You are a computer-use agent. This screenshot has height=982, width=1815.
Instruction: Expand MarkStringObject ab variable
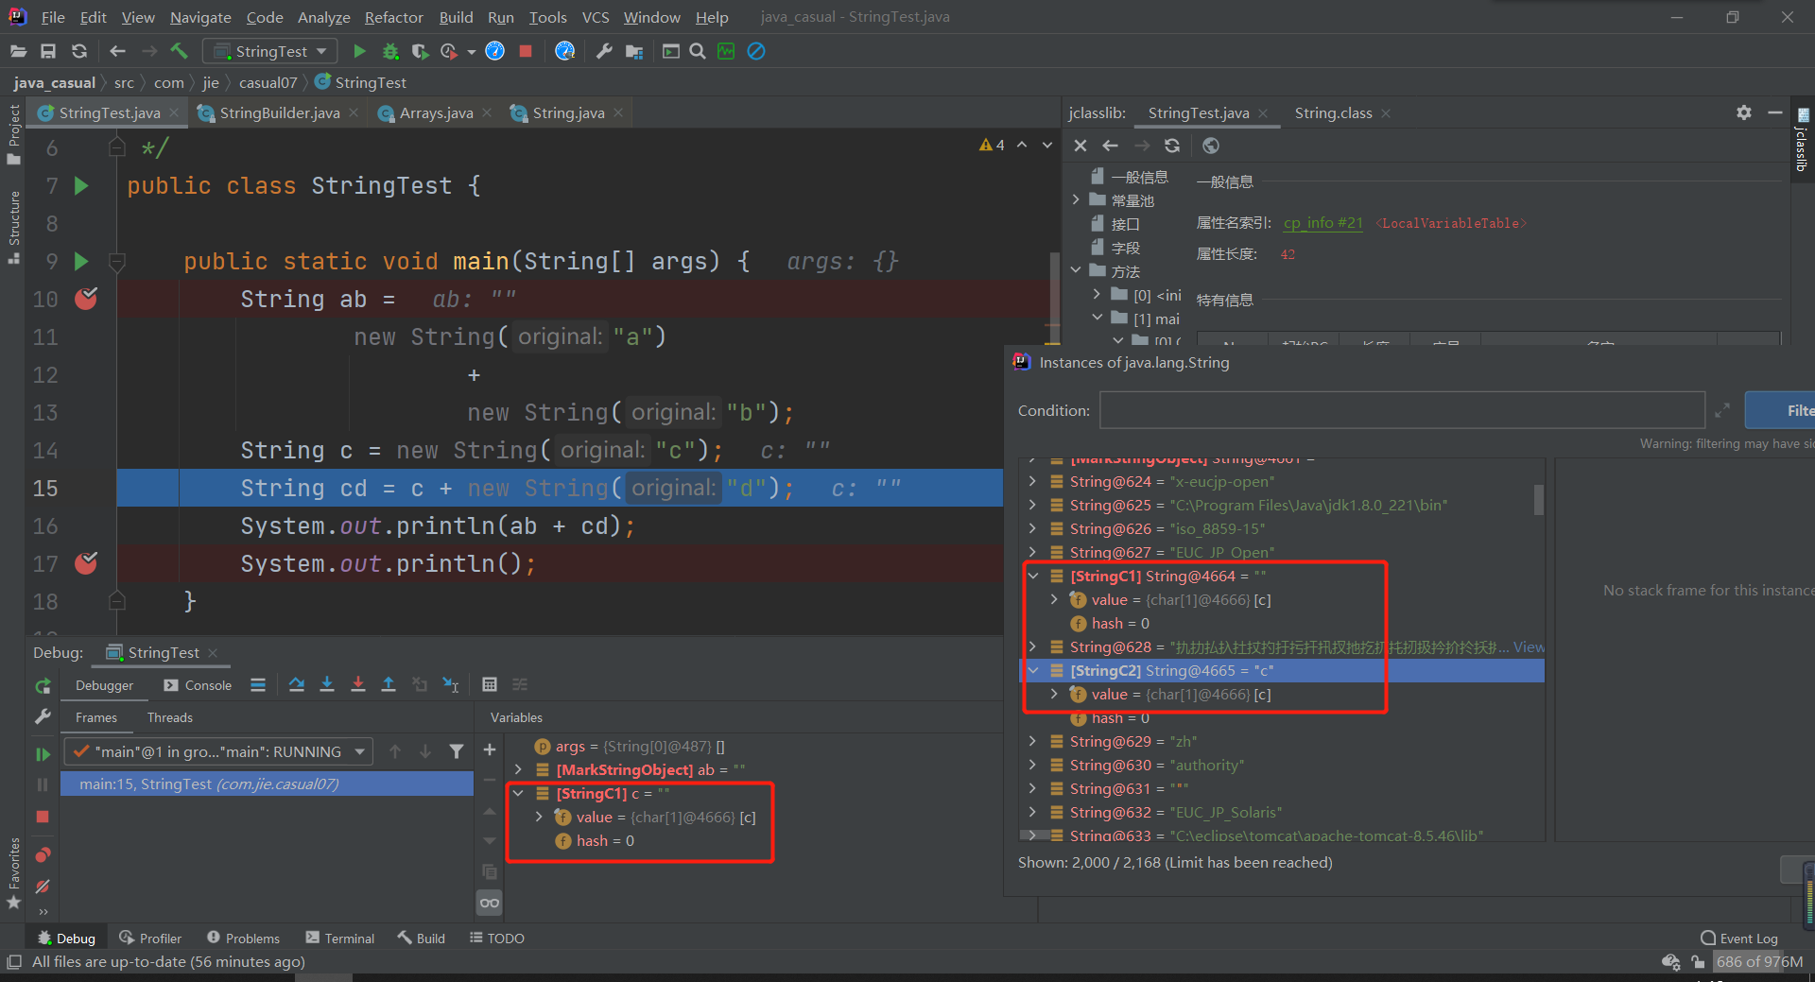[x=519, y=769]
